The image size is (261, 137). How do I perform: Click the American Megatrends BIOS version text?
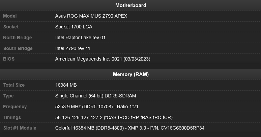(103, 59)
